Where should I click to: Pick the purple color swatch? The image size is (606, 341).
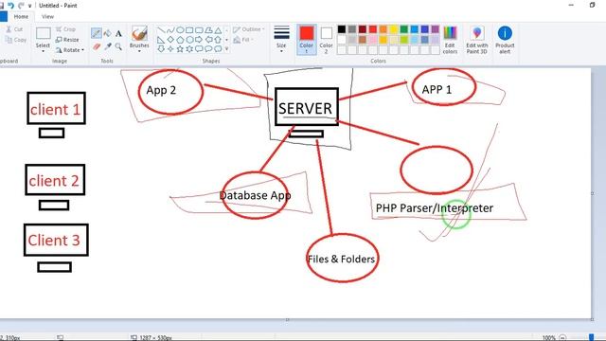pos(436,29)
